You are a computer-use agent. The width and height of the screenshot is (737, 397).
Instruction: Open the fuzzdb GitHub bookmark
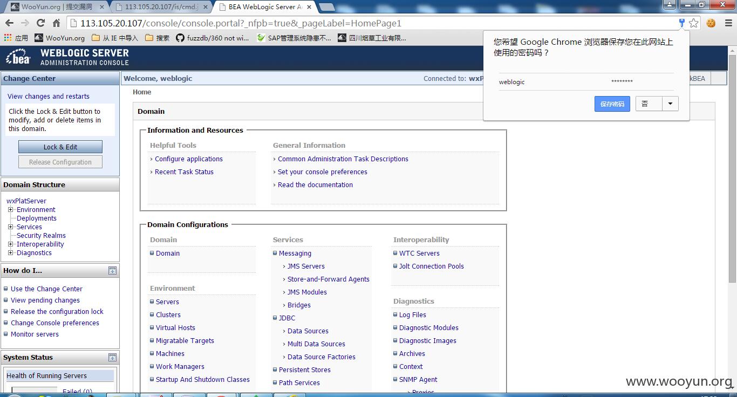(213, 38)
